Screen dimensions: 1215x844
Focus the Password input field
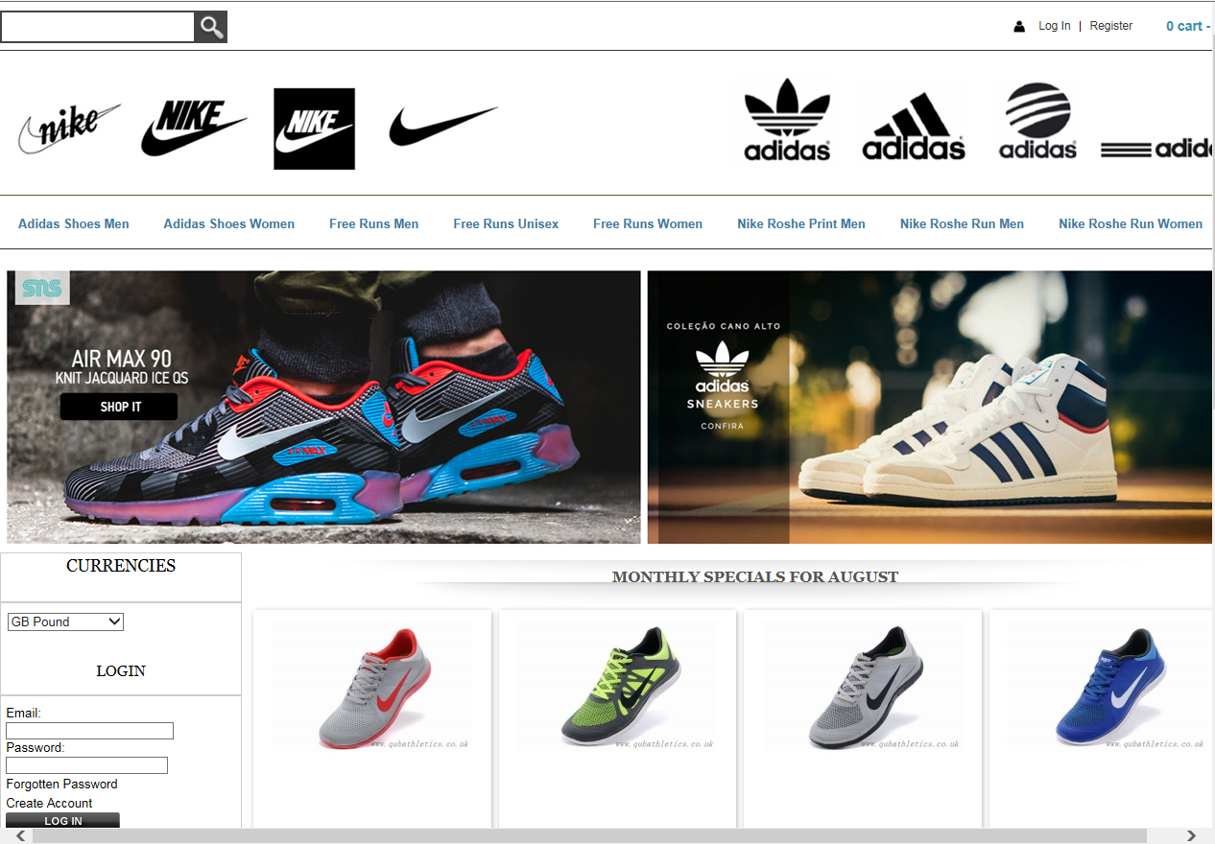(x=87, y=765)
